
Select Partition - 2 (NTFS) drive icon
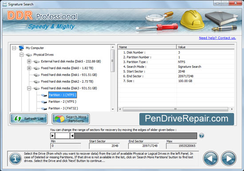click(x=44, y=102)
